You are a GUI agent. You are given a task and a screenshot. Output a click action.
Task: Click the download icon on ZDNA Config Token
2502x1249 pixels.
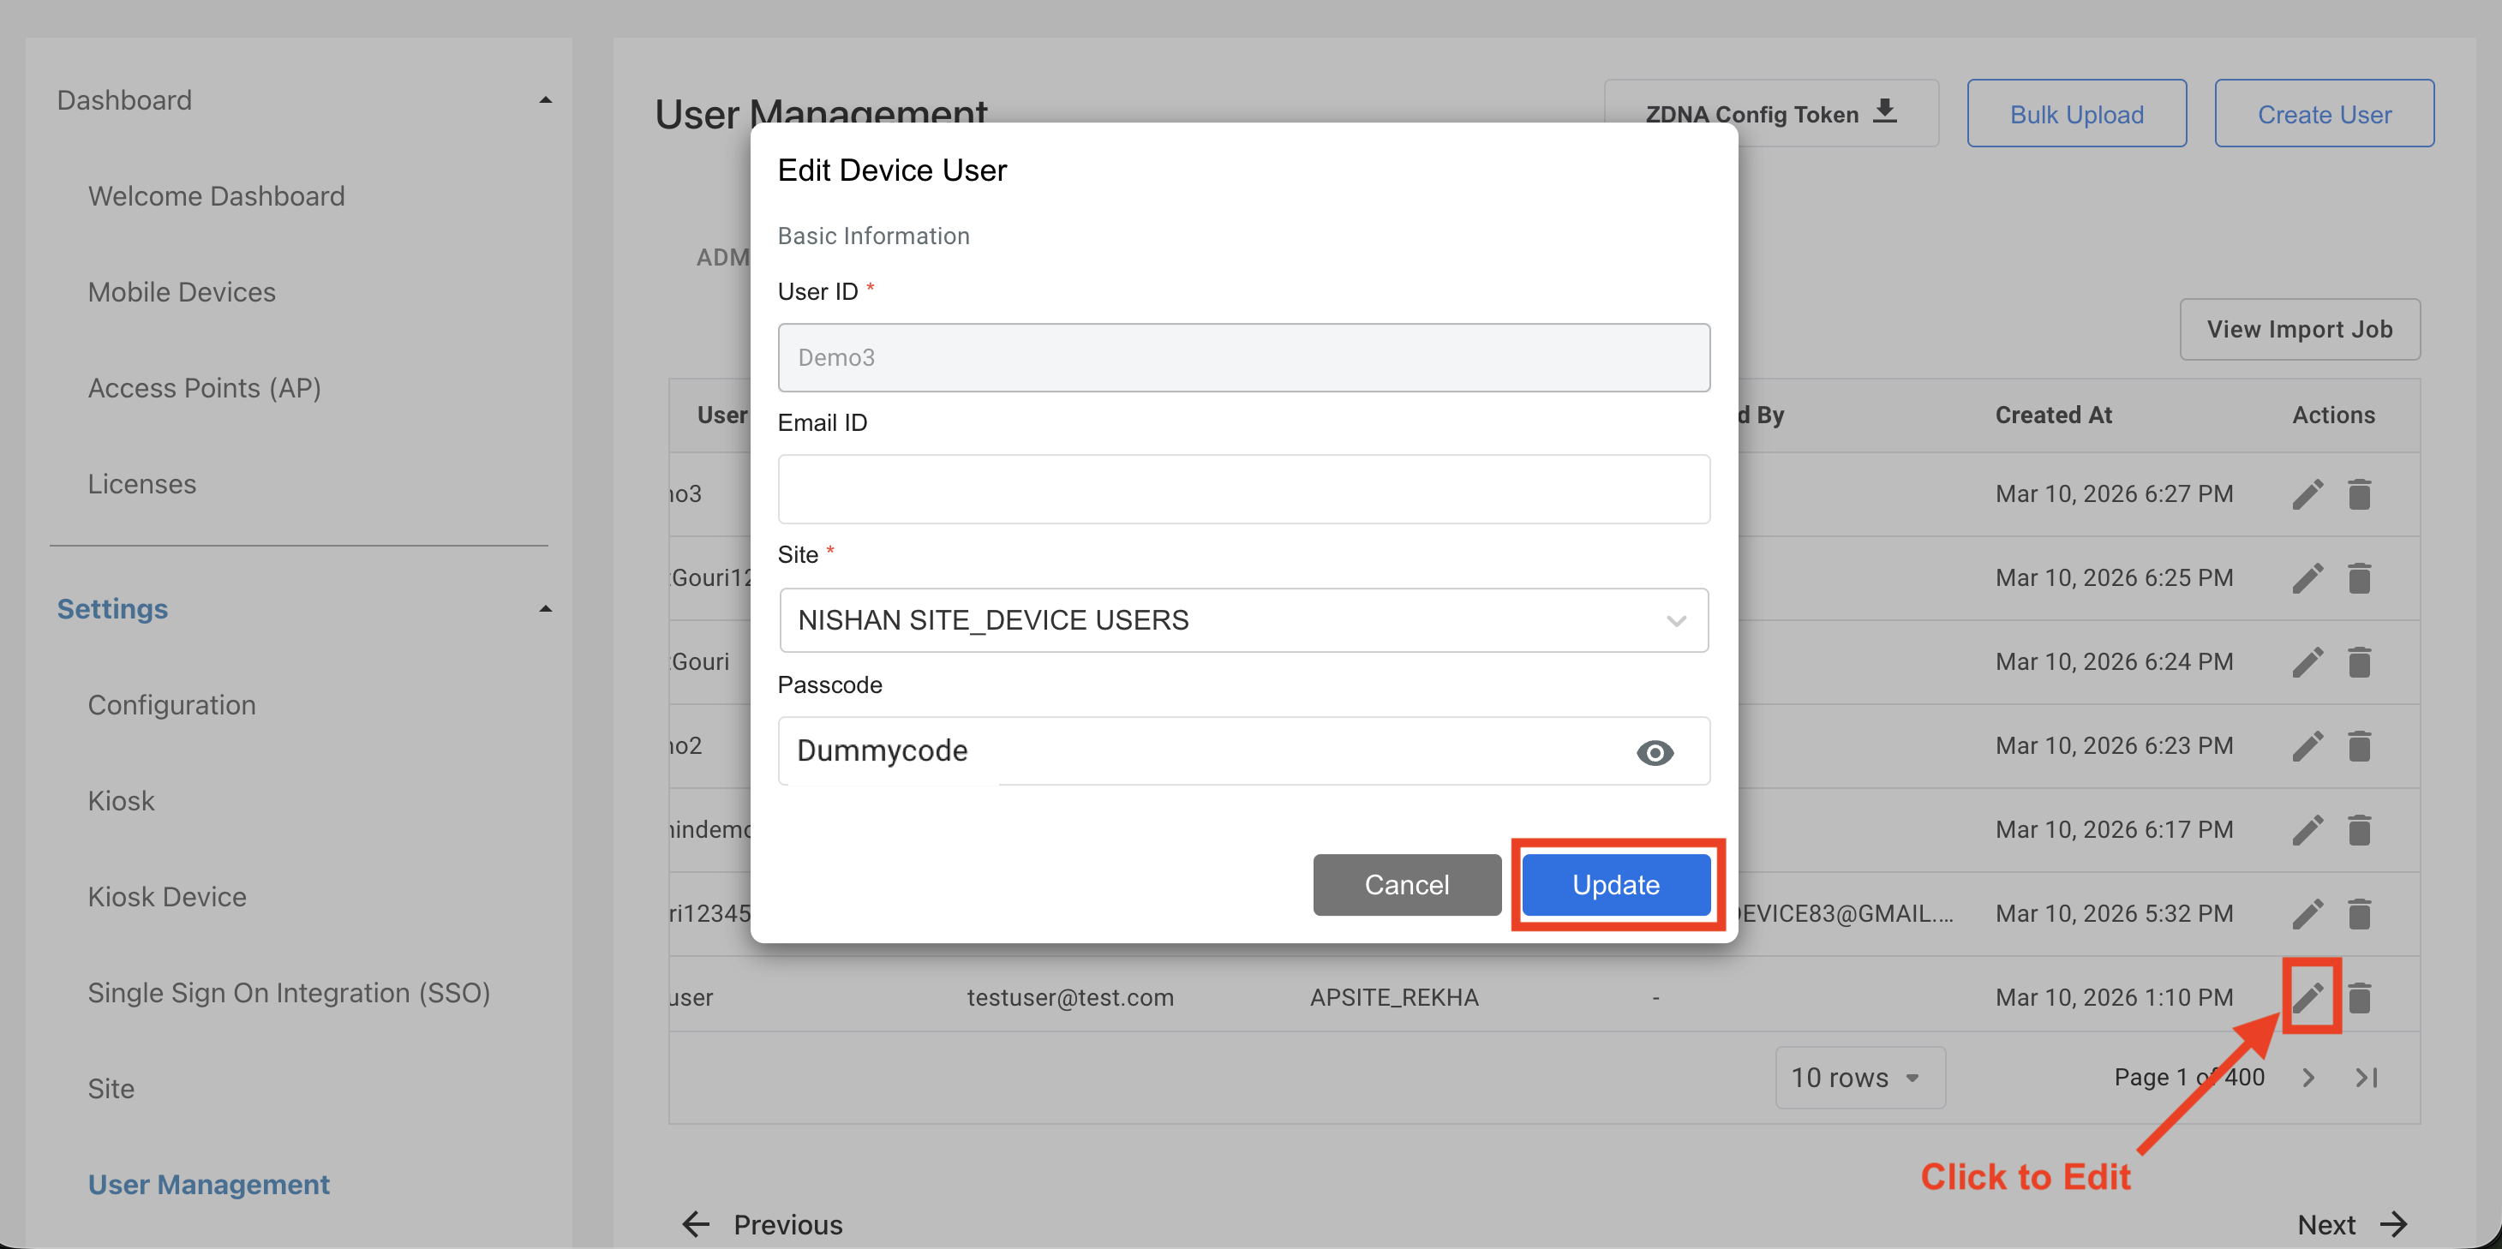point(1884,111)
